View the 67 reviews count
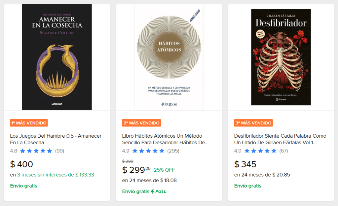This screenshot has width=338, height=206. click(x=283, y=151)
